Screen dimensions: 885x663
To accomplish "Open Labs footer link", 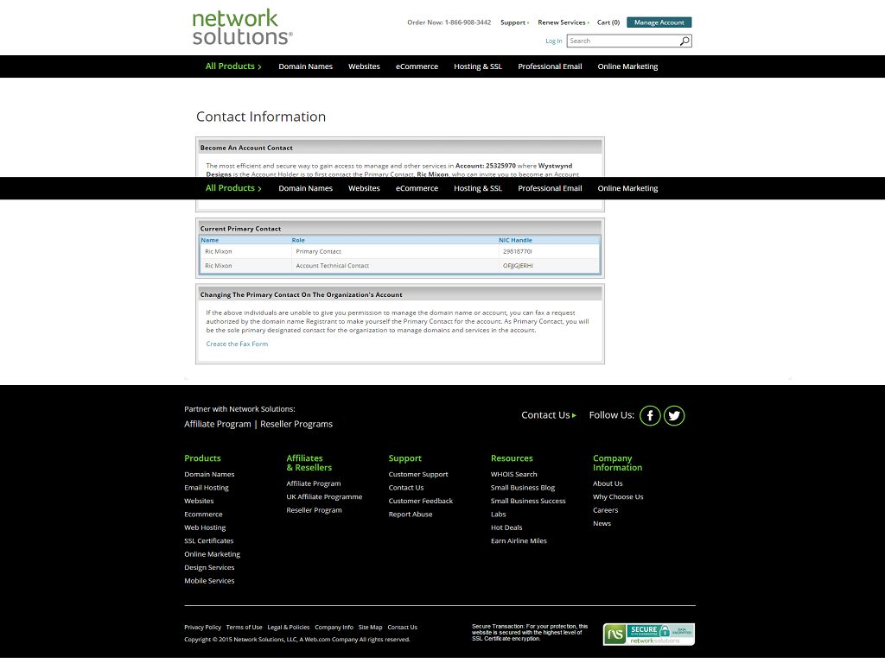I will [499, 515].
